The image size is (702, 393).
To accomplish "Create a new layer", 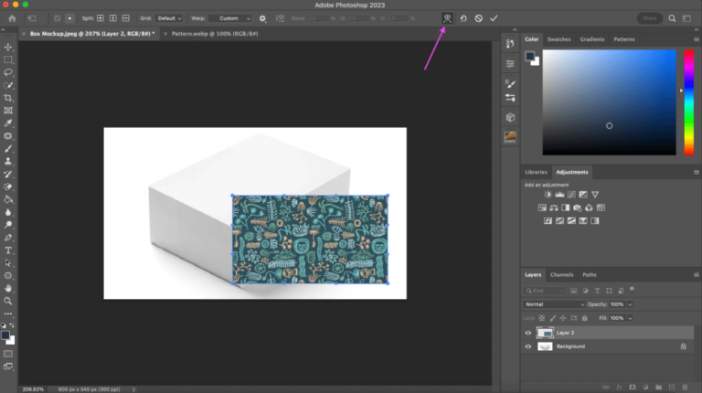I will pos(672,388).
